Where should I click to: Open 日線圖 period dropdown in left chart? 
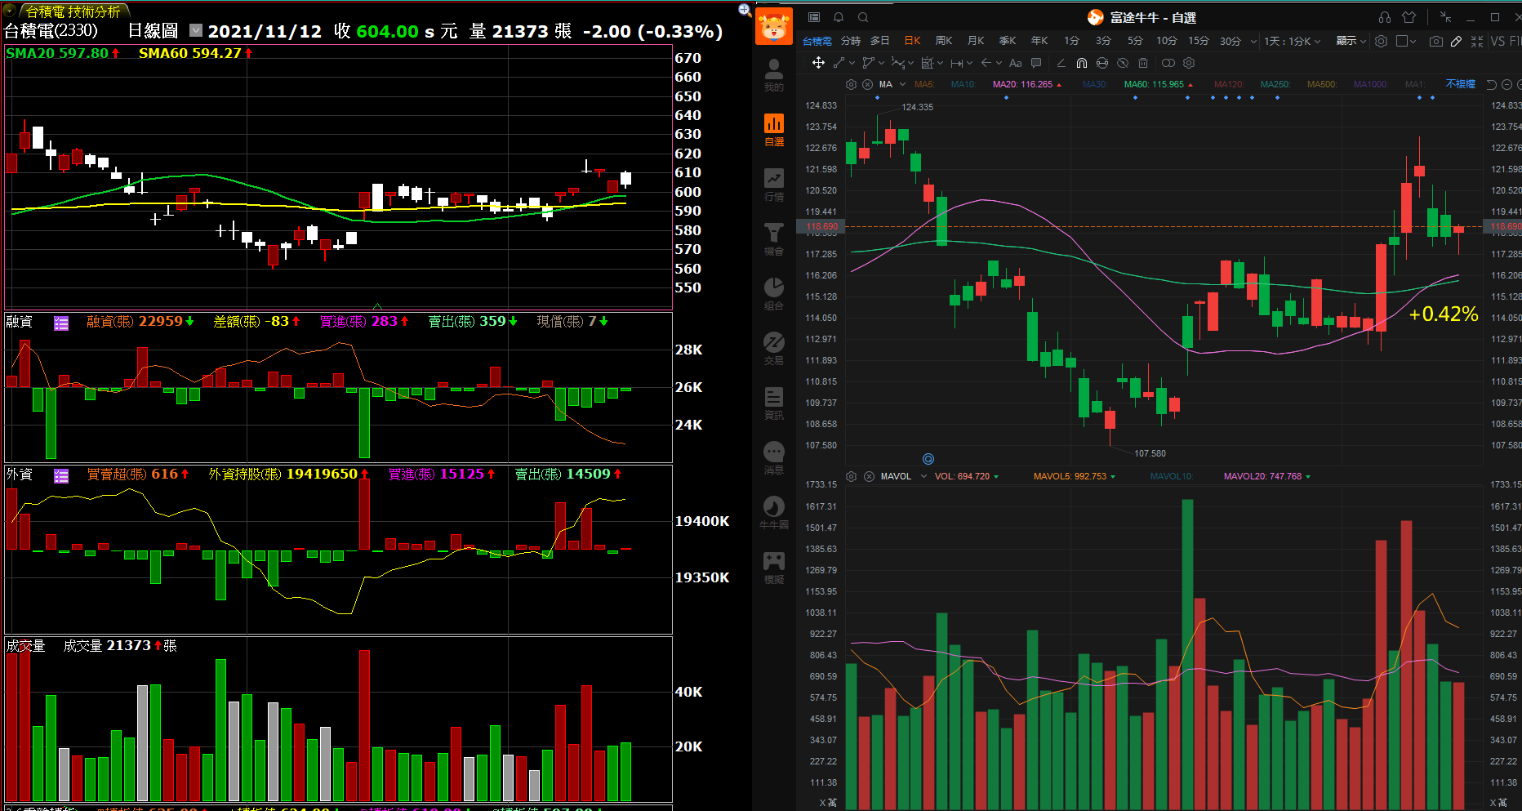click(x=196, y=30)
